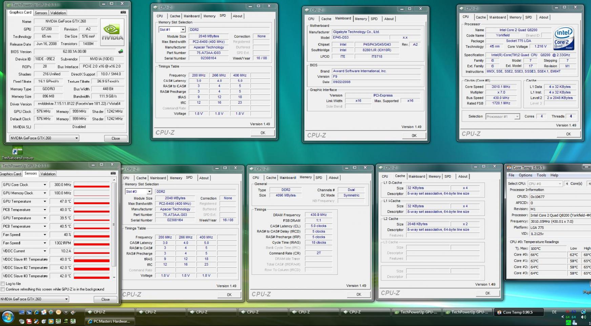
Task: Switch to Core Temp 0.99.5 taskbar button
Action: pyautogui.click(x=518, y=312)
